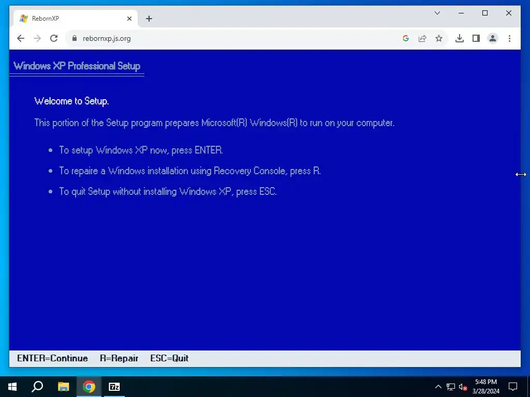Open network status tray icon
Screen dimensions: 530x397
451,387
